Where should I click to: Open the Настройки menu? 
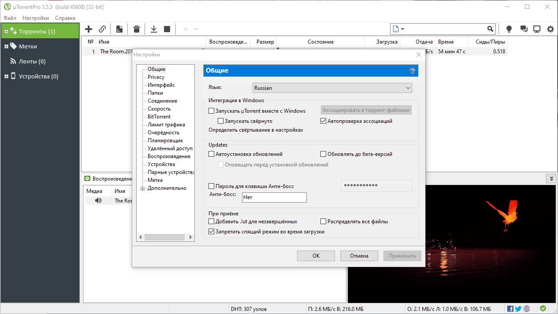36,18
